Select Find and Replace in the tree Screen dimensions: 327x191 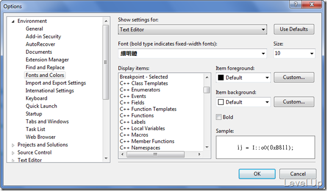pyautogui.click(x=45, y=68)
